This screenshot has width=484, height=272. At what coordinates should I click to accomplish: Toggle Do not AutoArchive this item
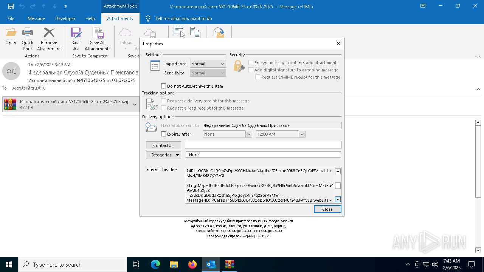pyautogui.click(x=164, y=86)
